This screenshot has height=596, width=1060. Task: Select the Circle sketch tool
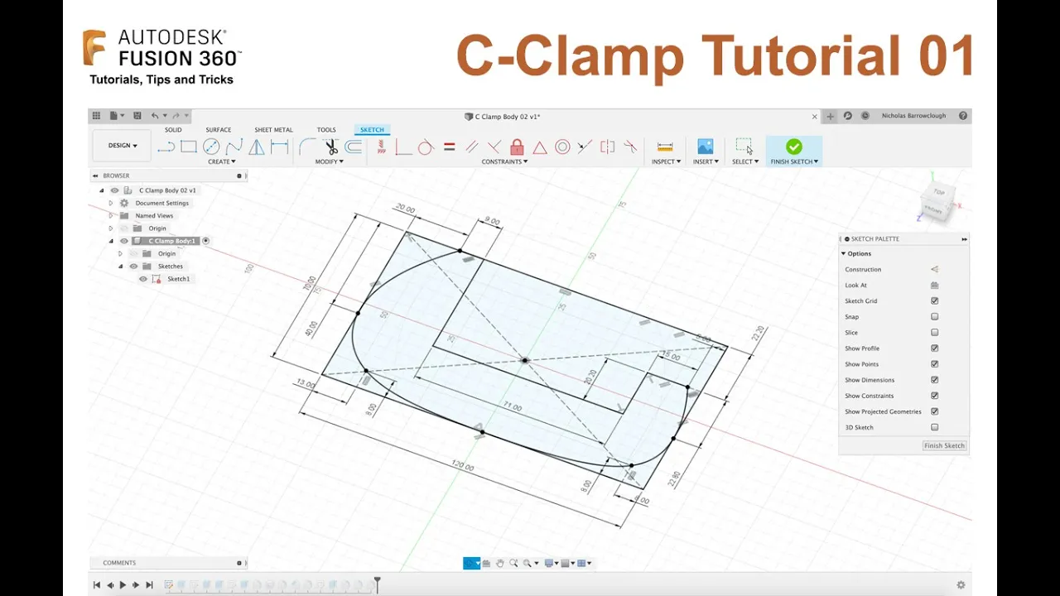pyautogui.click(x=211, y=147)
